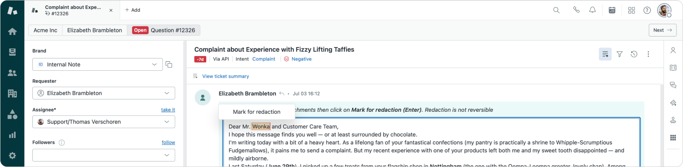Click View ticket summary link
683x167 pixels.
coord(225,76)
